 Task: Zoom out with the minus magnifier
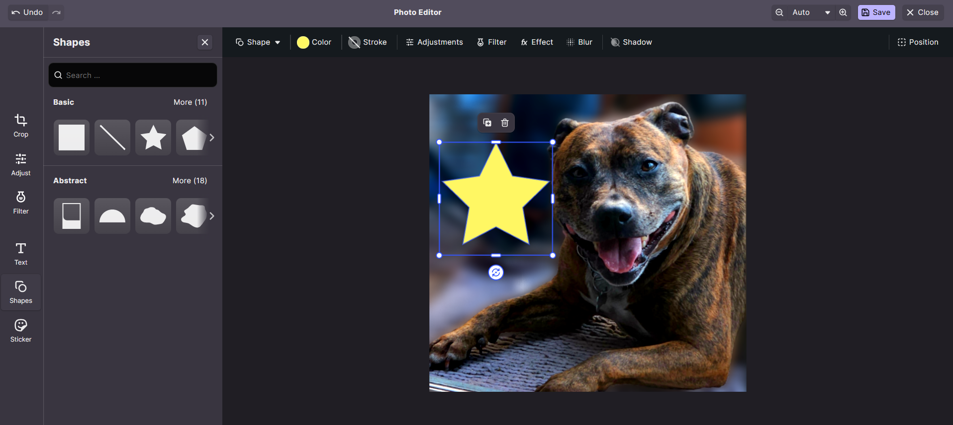(779, 12)
